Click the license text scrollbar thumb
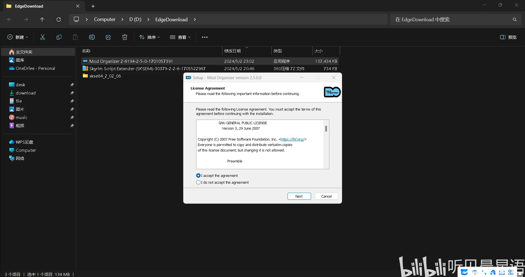The height and width of the screenshot is (277, 525). tap(326, 129)
